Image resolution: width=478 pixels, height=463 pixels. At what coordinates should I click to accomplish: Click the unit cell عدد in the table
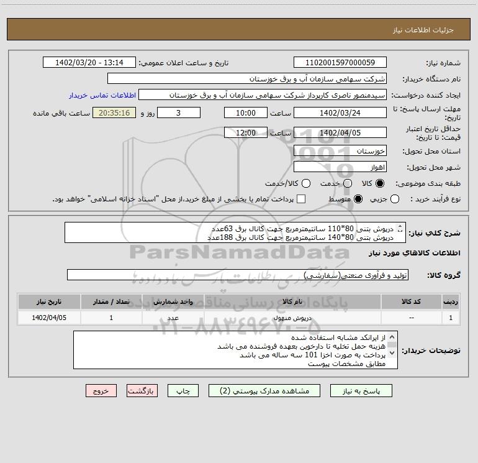pyautogui.click(x=173, y=318)
